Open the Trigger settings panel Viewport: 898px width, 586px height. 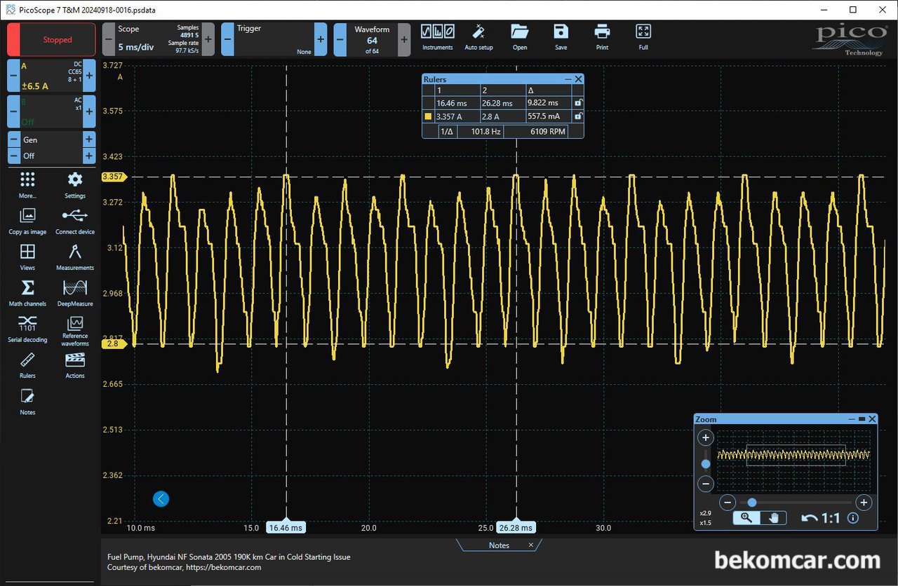(x=274, y=39)
